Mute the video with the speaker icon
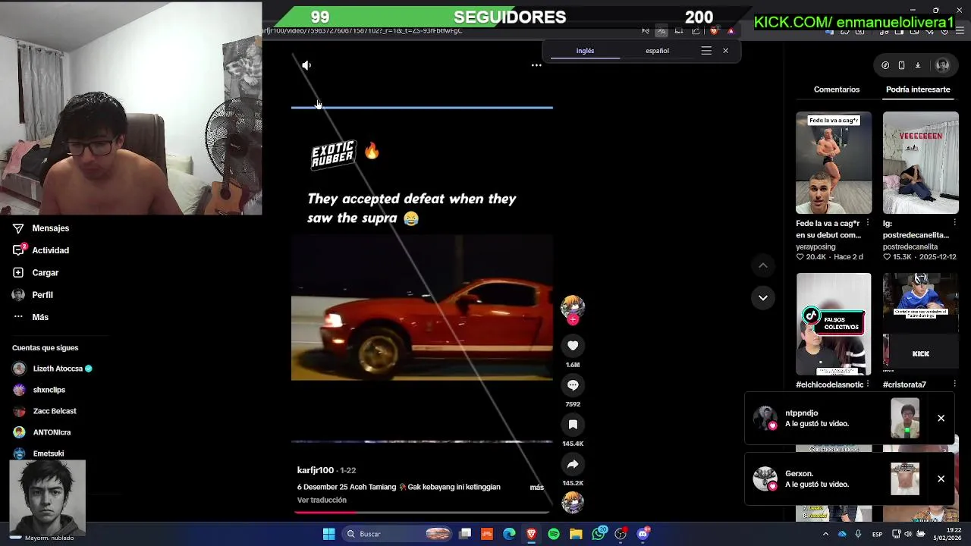971x546 pixels. point(306,65)
